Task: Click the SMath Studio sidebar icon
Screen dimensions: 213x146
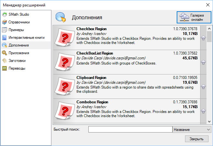Action: [4, 14]
